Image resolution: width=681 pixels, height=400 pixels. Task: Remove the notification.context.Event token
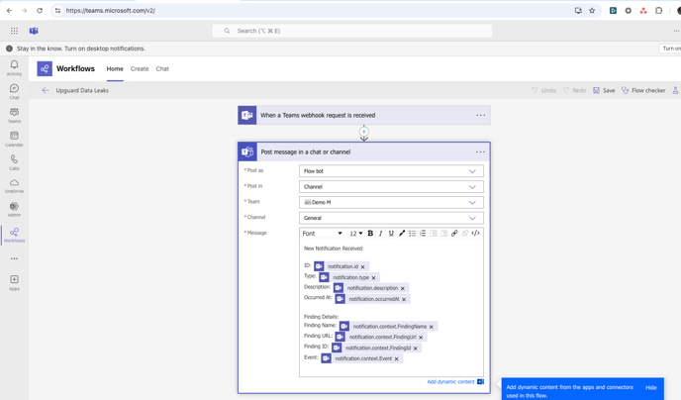(x=397, y=358)
